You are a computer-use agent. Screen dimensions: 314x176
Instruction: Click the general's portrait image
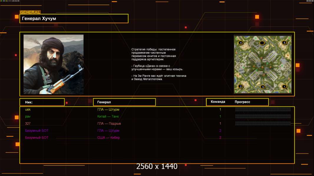pos(54,64)
